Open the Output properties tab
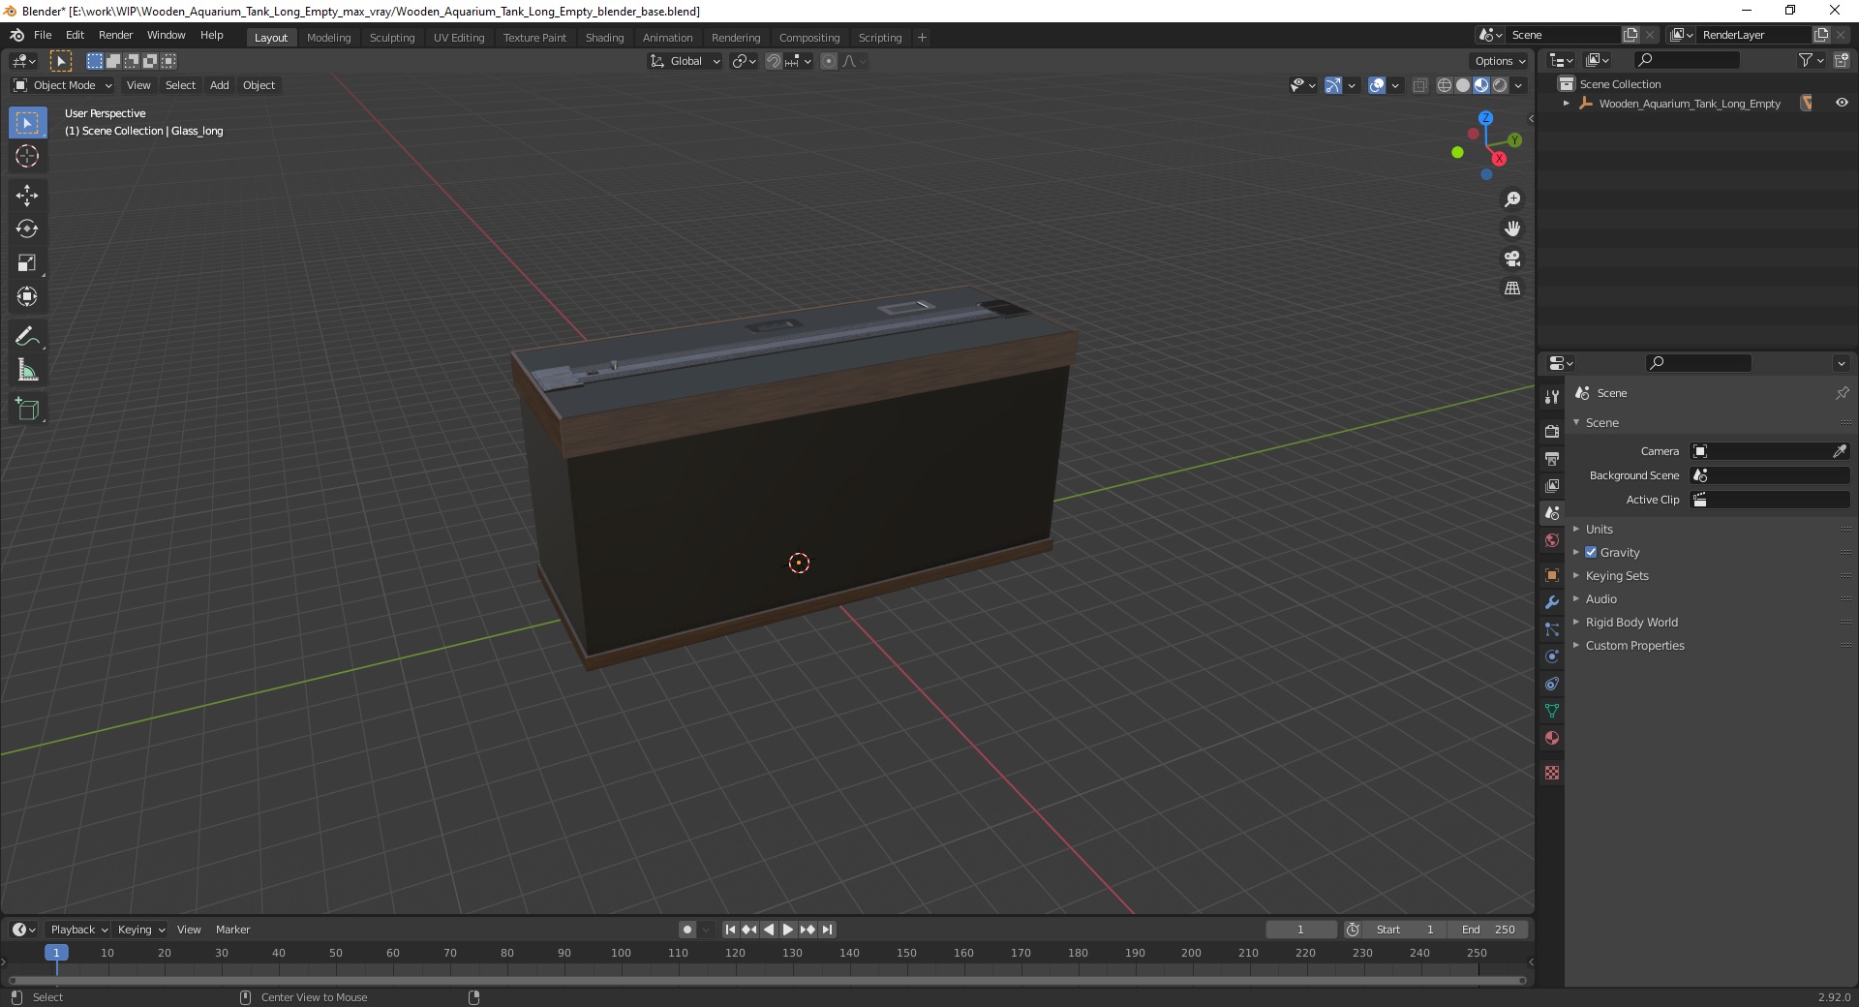 pyautogui.click(x=1552, y=458)
